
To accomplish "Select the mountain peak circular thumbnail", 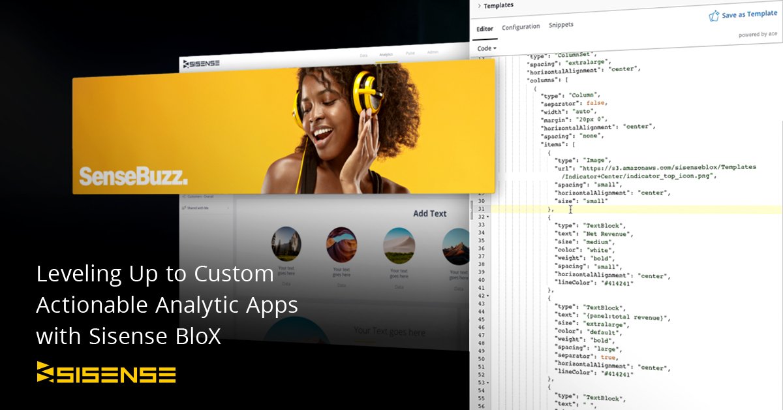I will tap(455, 246).
